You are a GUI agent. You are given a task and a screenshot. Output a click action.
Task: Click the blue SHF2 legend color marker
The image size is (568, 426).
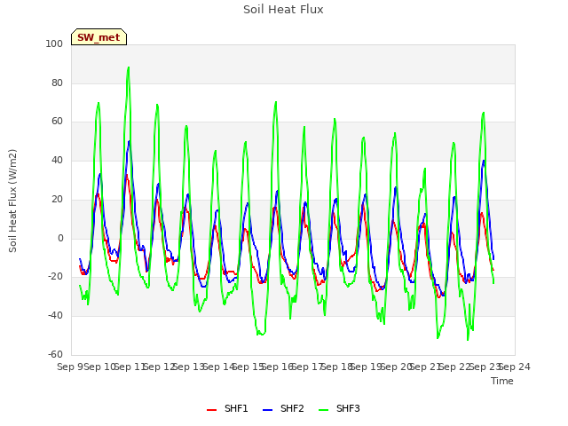tap(267, 410)
